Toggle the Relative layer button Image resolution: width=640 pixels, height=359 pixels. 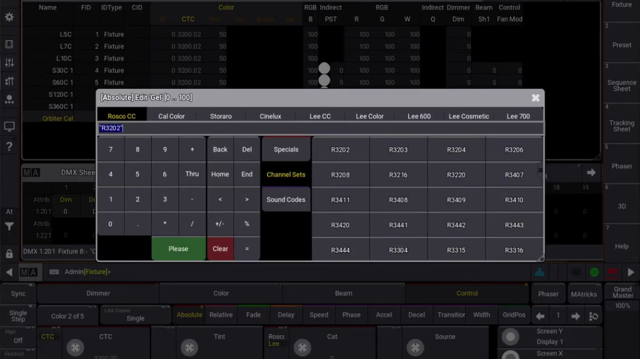tap(221, 315)
